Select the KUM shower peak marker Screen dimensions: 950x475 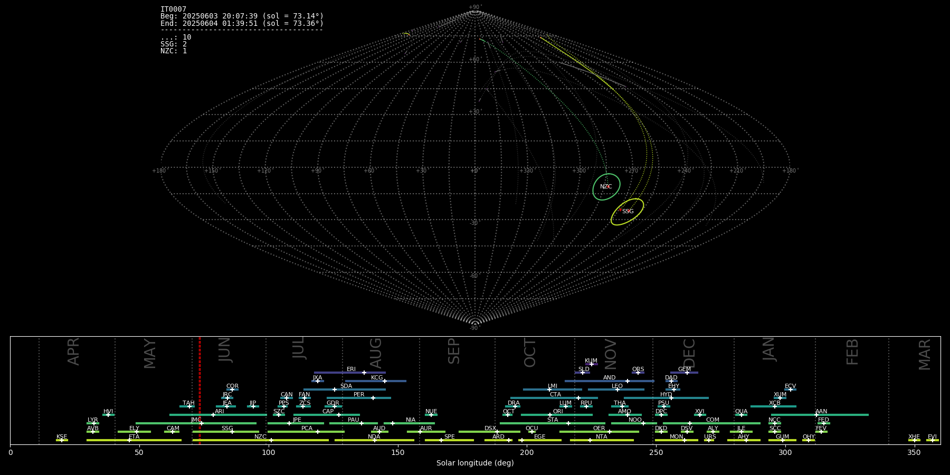pyautogui.click(x=591, y=364)
